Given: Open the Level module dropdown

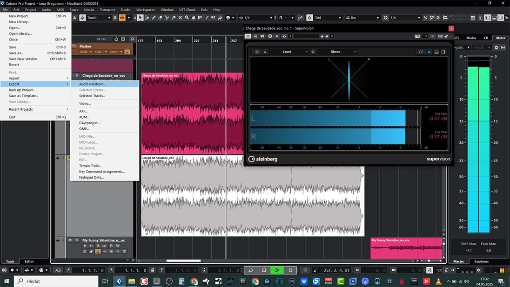Looking at the screenshot, I should [x=289, y=52].
